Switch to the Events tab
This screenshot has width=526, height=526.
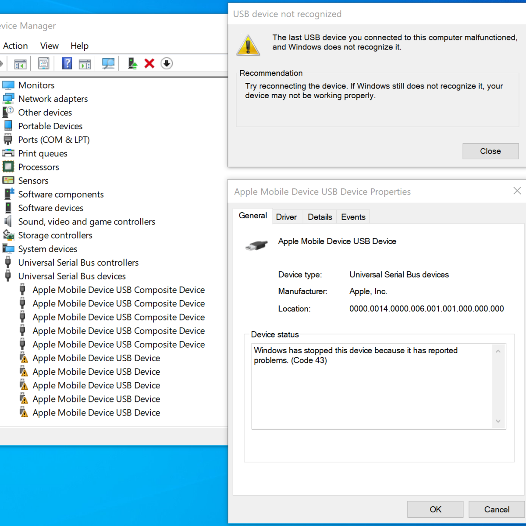[x=353, y=217]
